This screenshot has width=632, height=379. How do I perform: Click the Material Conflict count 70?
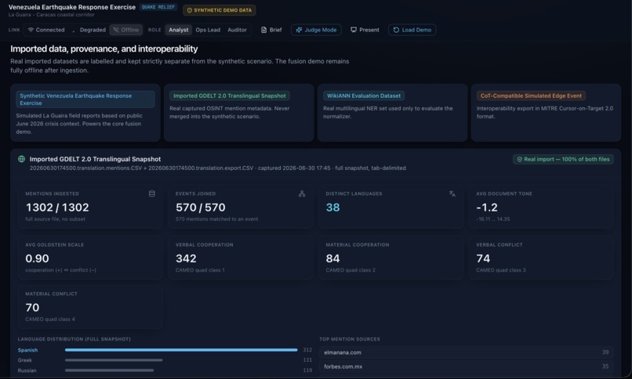point(32,308)
